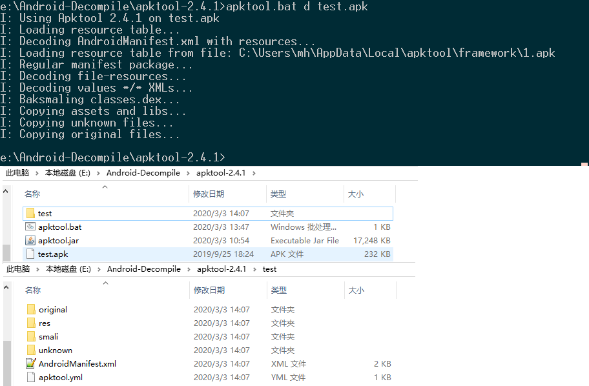Click the 17,248 KB size value
Image resolution: width=589 pixels, height=386 pixels.
pos(372,240)
